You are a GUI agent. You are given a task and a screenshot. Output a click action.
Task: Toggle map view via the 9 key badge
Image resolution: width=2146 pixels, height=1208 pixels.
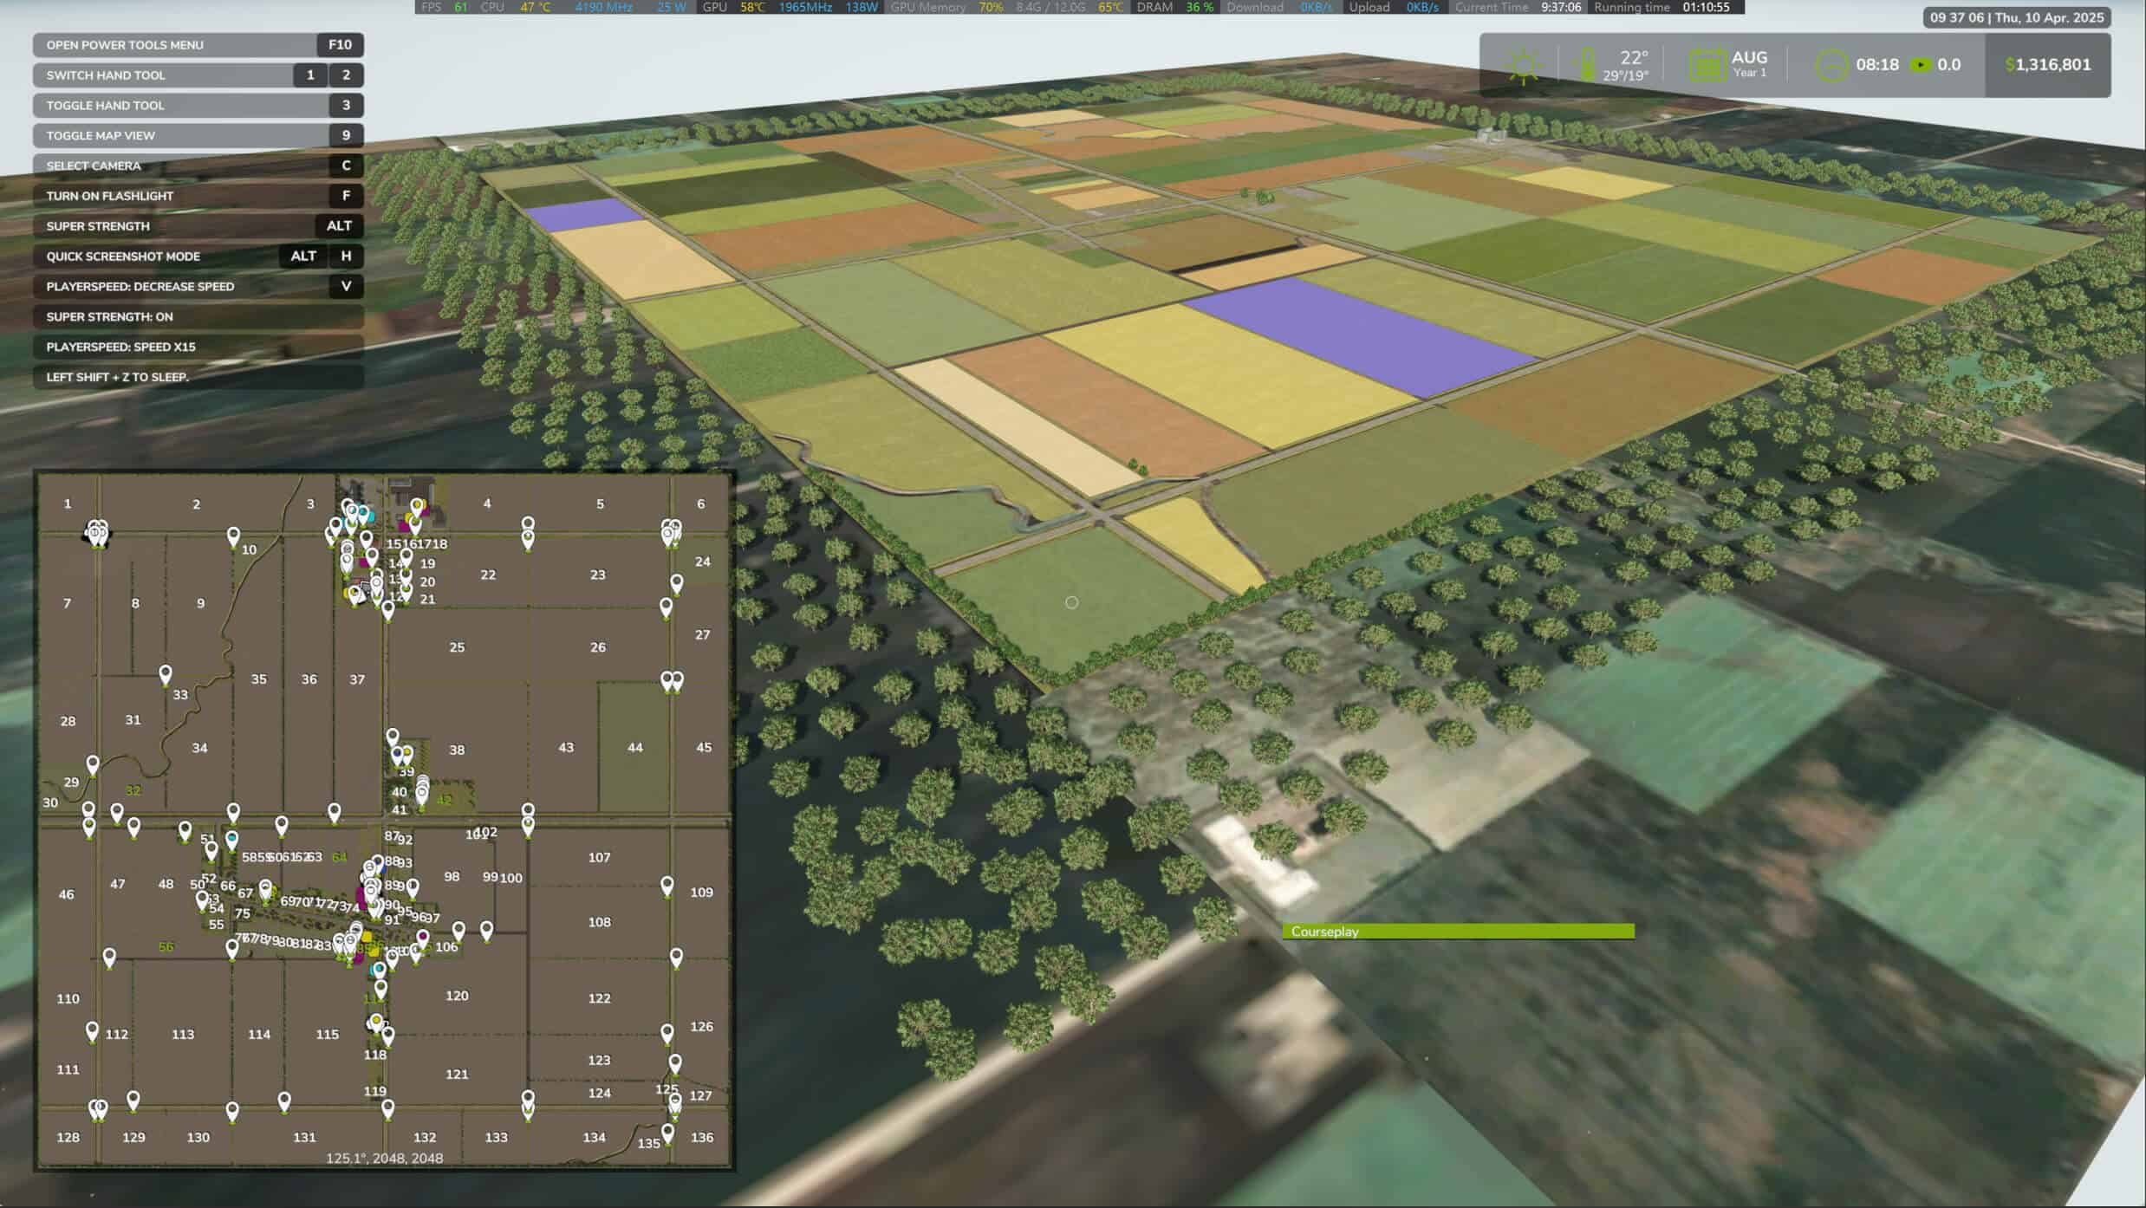pos(346,135)
